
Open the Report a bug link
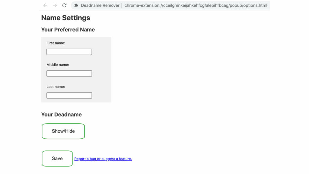pos(103,159)
